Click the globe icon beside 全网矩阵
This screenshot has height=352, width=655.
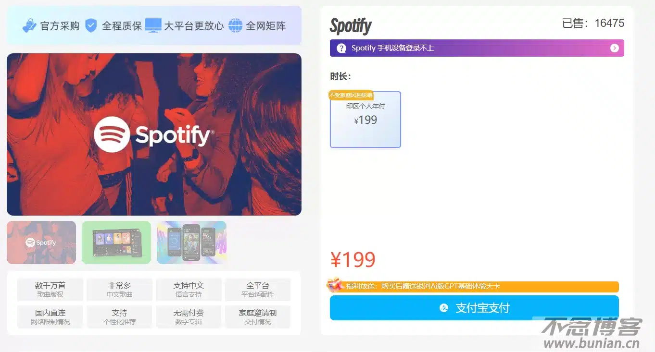pyautogui.click(x=235, y=25)
